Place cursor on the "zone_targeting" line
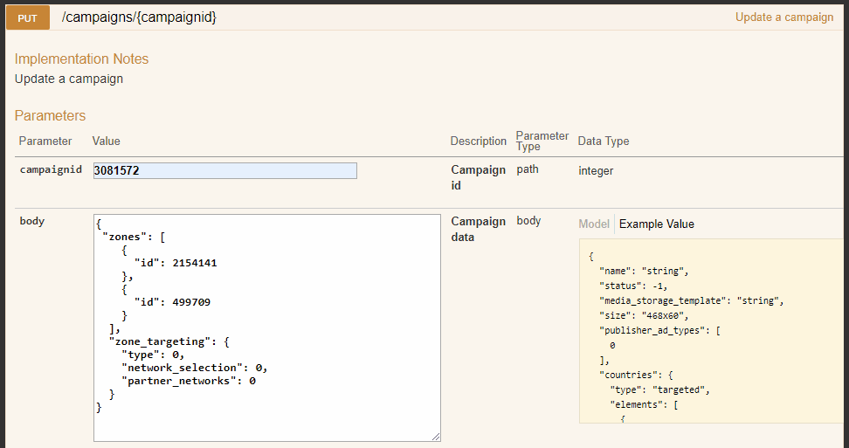Viewport: 849px width, 448px height. [166, 341]
